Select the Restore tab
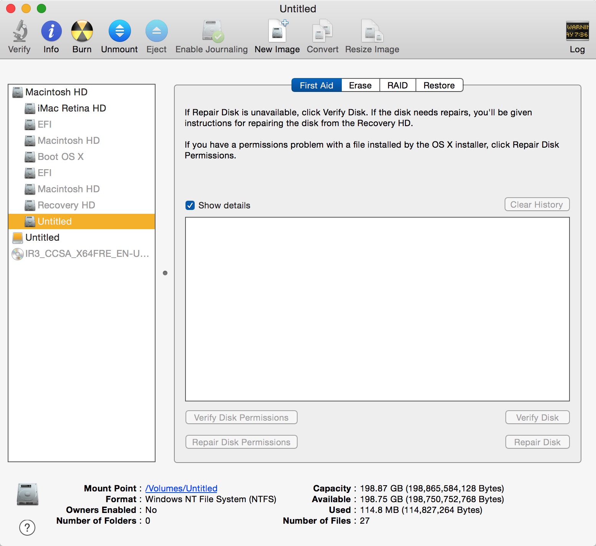The height and width of the screenshot is (546, 596). pos(439,85)
